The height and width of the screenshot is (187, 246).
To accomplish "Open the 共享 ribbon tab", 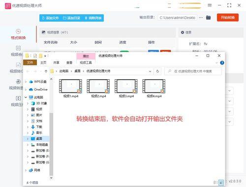I will click(x=56, y=62).
